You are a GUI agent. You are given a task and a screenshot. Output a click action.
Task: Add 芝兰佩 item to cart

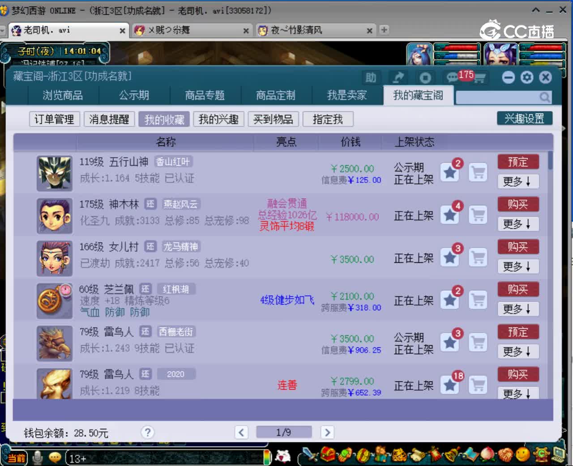click(478, 300)
